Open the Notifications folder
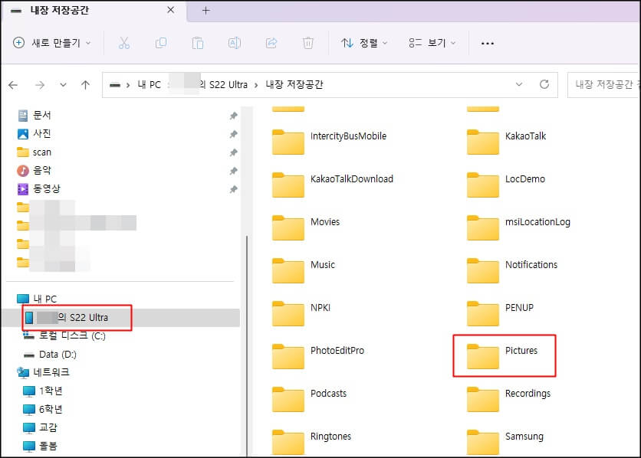This screenshot has width=641, height=458. [x=512, y=270]
